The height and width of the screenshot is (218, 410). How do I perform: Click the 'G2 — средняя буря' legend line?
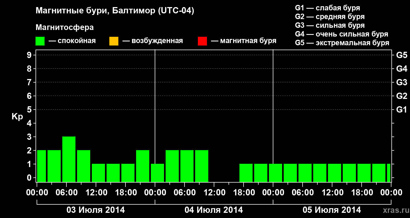coord(330,17)
